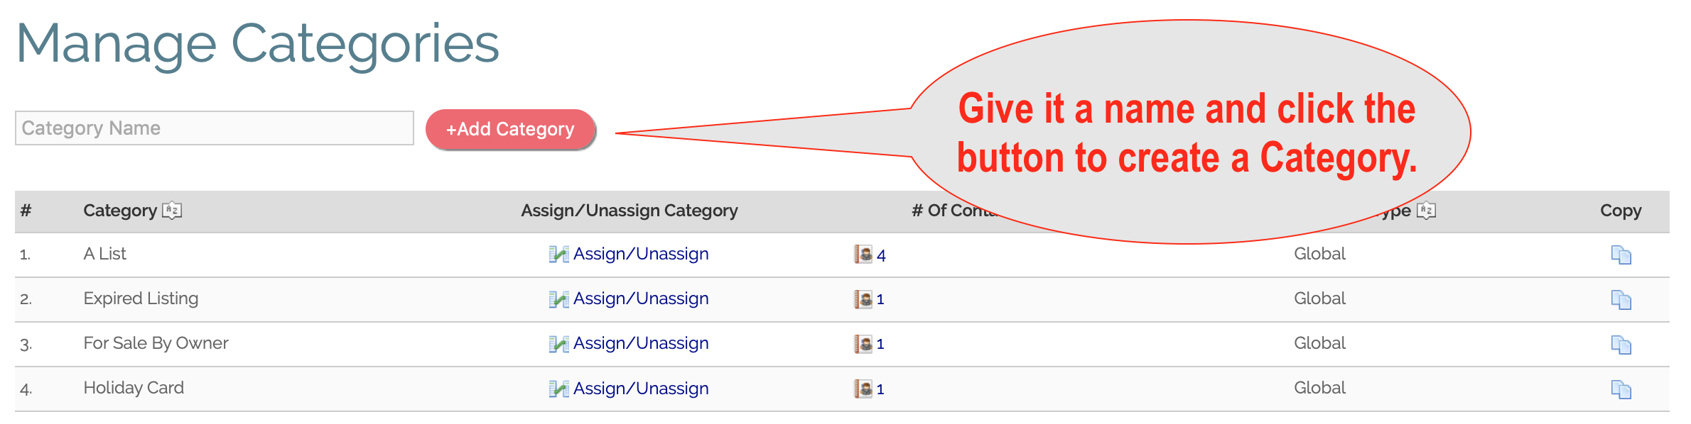
Task: Open Assign/Unassign for 'Holiday Card'
Action: pos(642,388)
